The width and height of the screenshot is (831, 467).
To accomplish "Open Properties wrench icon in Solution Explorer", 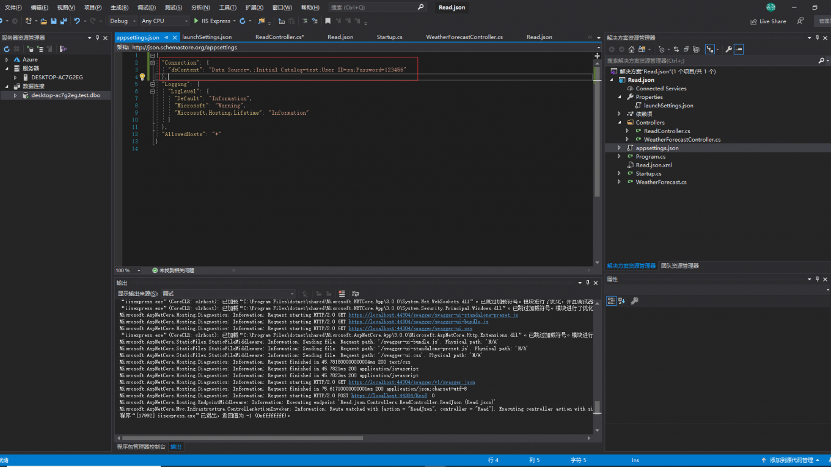I will [728, 49].
